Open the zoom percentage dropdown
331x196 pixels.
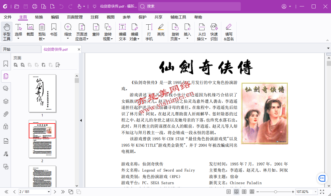click(x=316, y=192)
